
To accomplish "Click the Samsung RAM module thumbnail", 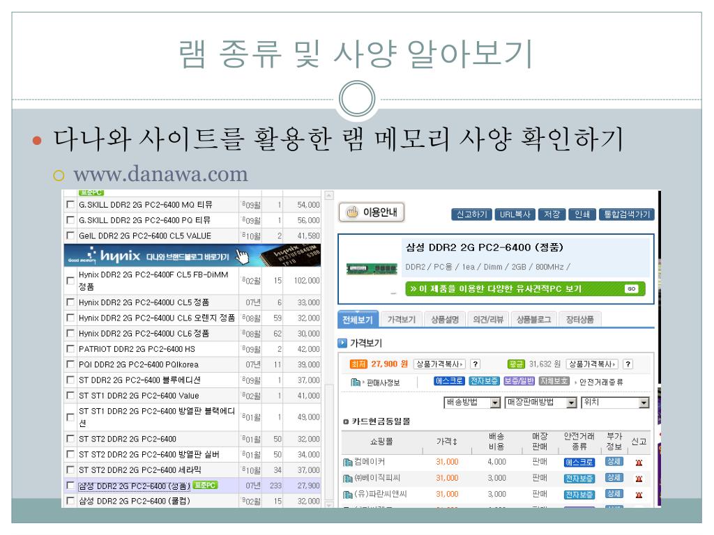I will 372,269.
